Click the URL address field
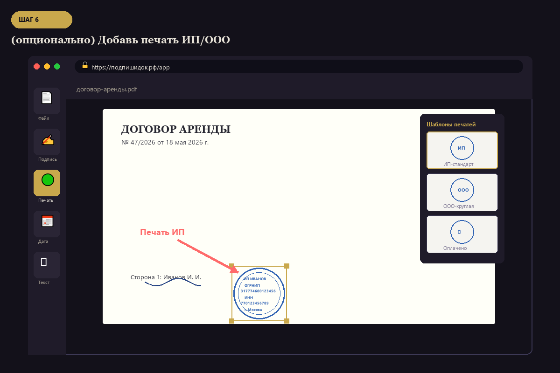 coord(299,67)
